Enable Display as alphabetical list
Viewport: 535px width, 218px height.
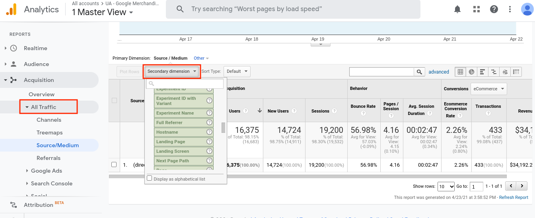[x=150, y=178]
